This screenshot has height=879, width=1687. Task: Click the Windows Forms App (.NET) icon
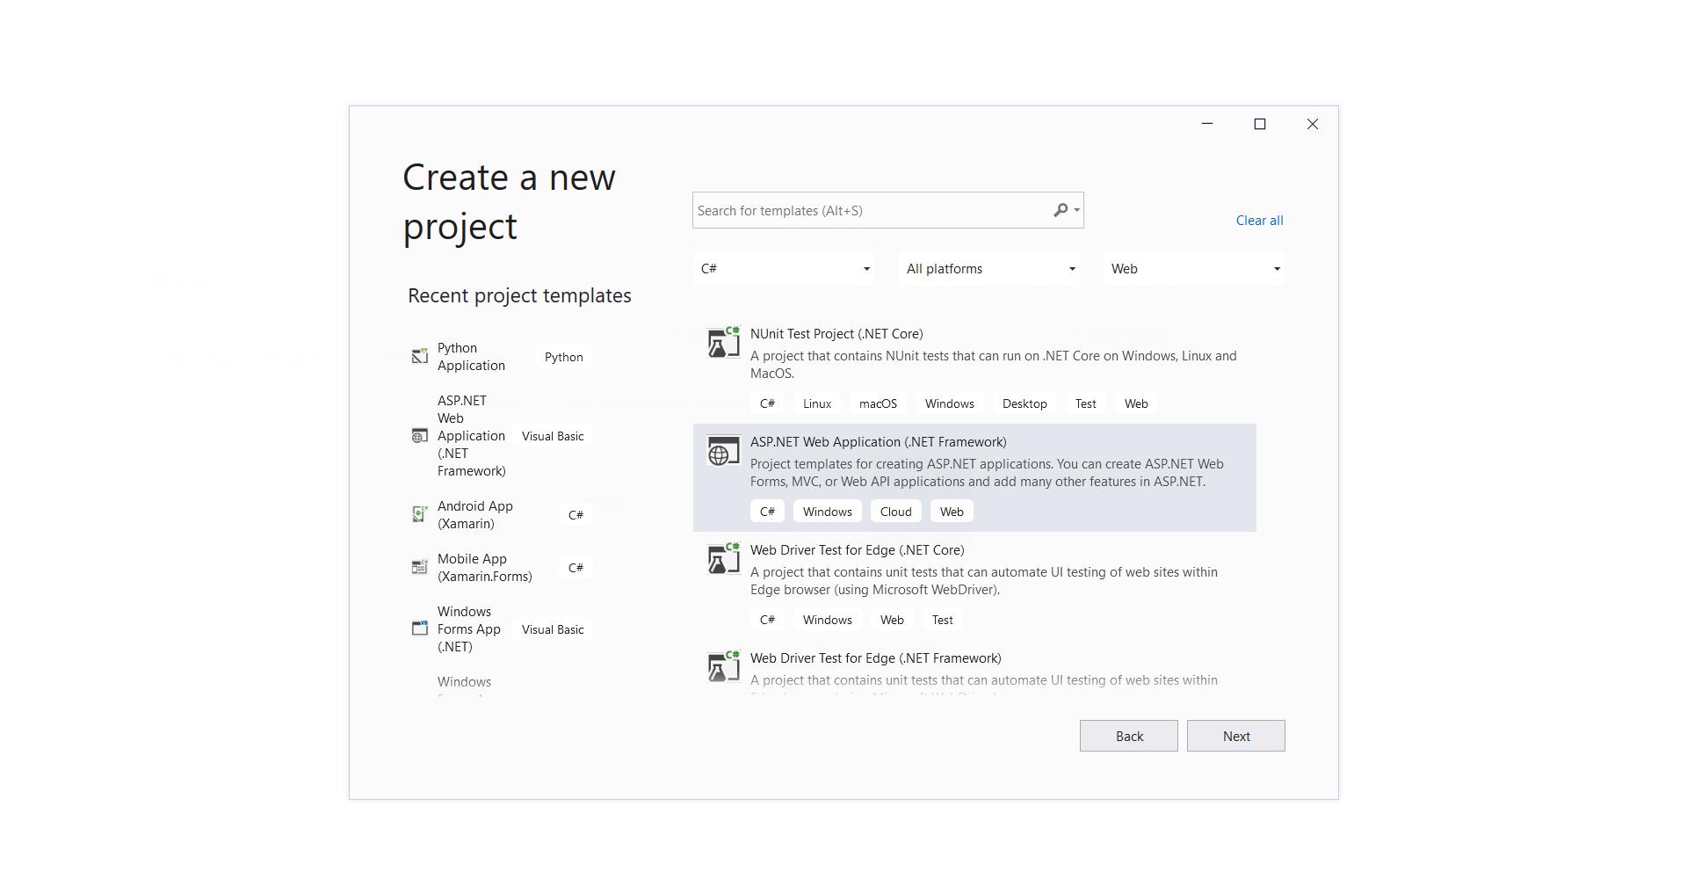pyautogui.click(x=420, y=629)
